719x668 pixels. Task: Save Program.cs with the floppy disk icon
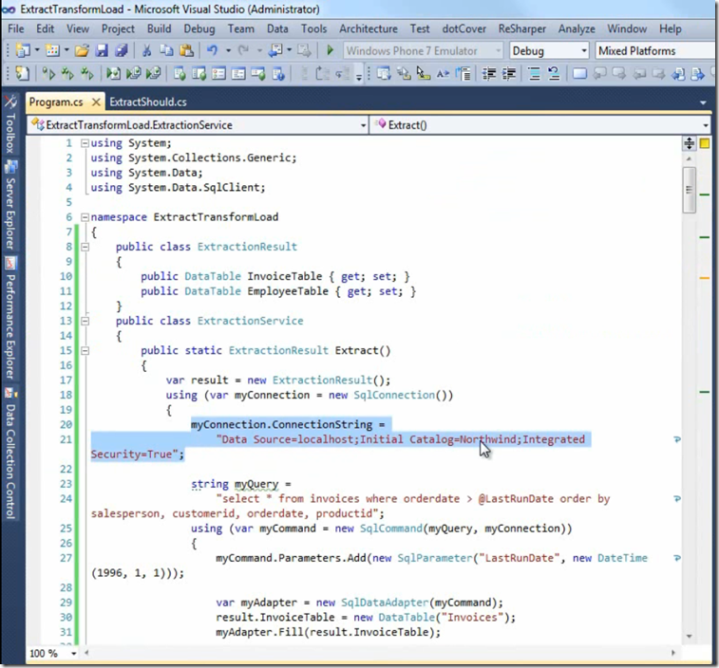pyautogui.click(x=102, y=50)
